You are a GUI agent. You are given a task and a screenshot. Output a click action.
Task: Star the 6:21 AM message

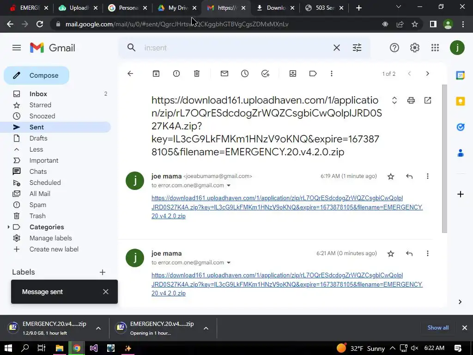pyautogui.click(x=391, y=254)
